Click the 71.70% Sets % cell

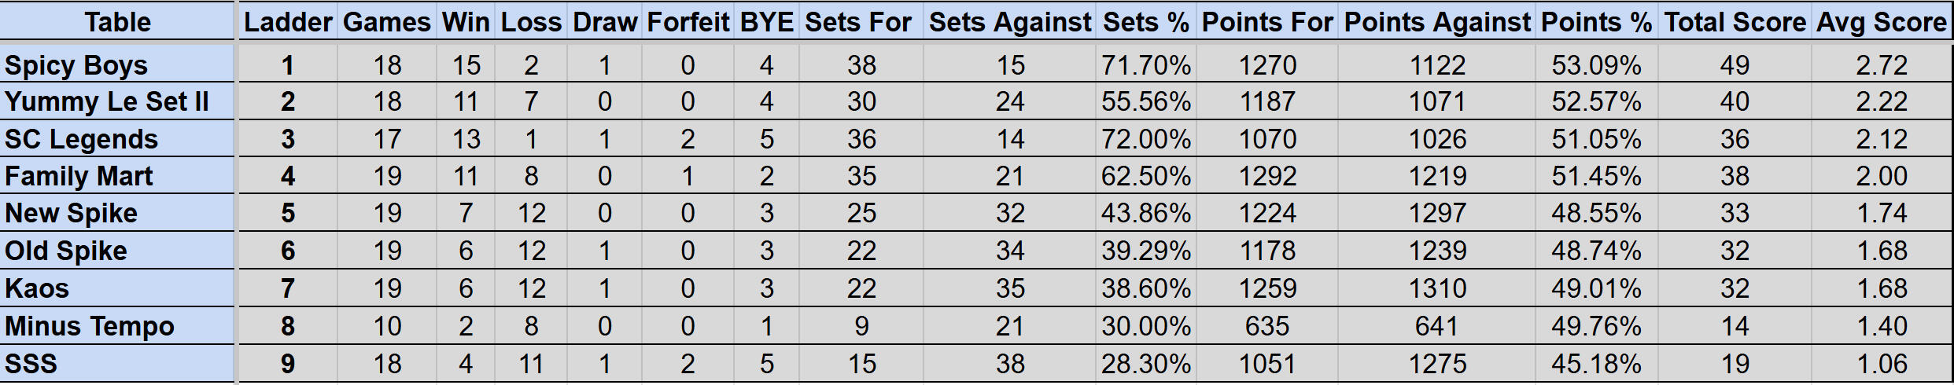1145,65
